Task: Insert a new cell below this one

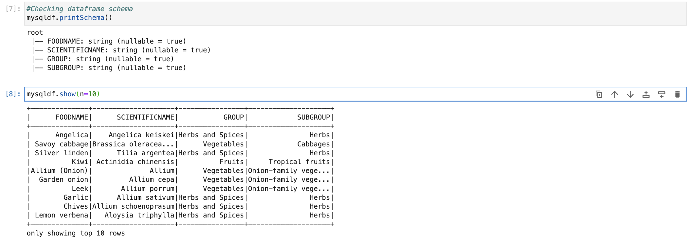Action: 662,95
